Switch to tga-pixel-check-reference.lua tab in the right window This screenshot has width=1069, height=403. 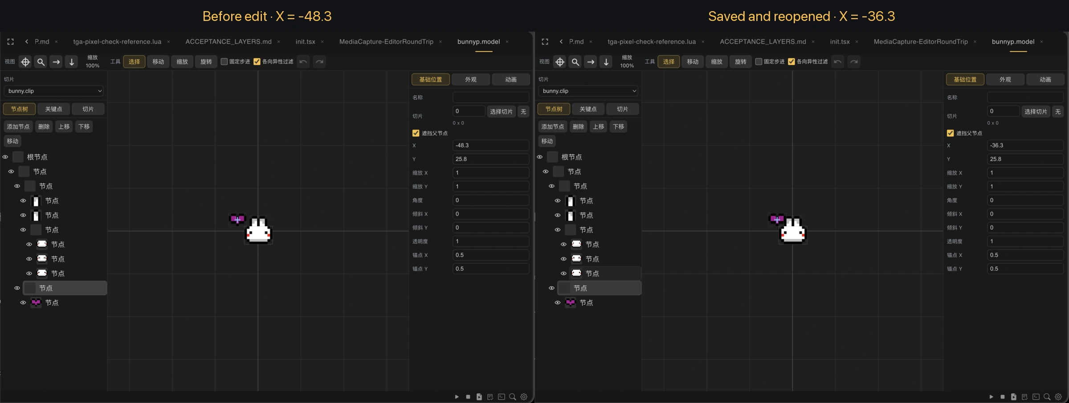point(652,41)
